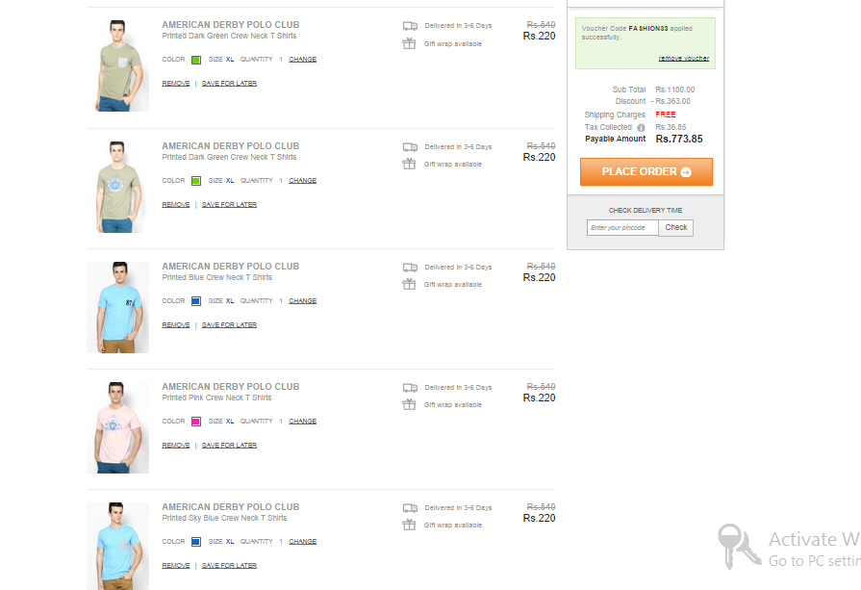Screen dimensions: 861x590
Task: Open Printed Blue shirt product thumbnail
Action: click(117, 307)
